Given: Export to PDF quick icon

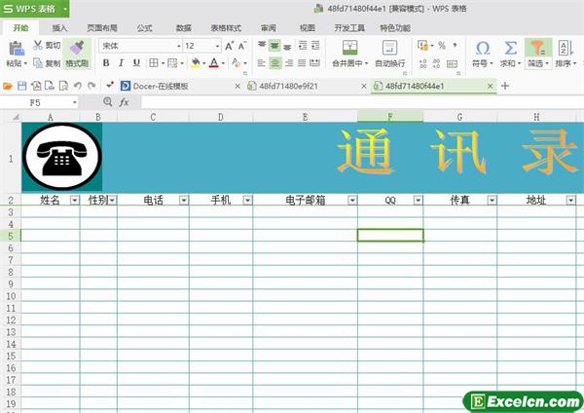Looking at the screenshot, I should pos(36,86).
